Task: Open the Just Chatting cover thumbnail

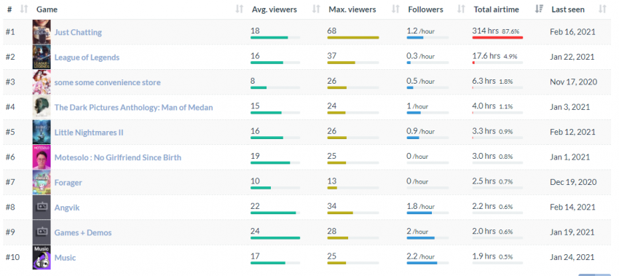Action: click(x=42, y=32)
